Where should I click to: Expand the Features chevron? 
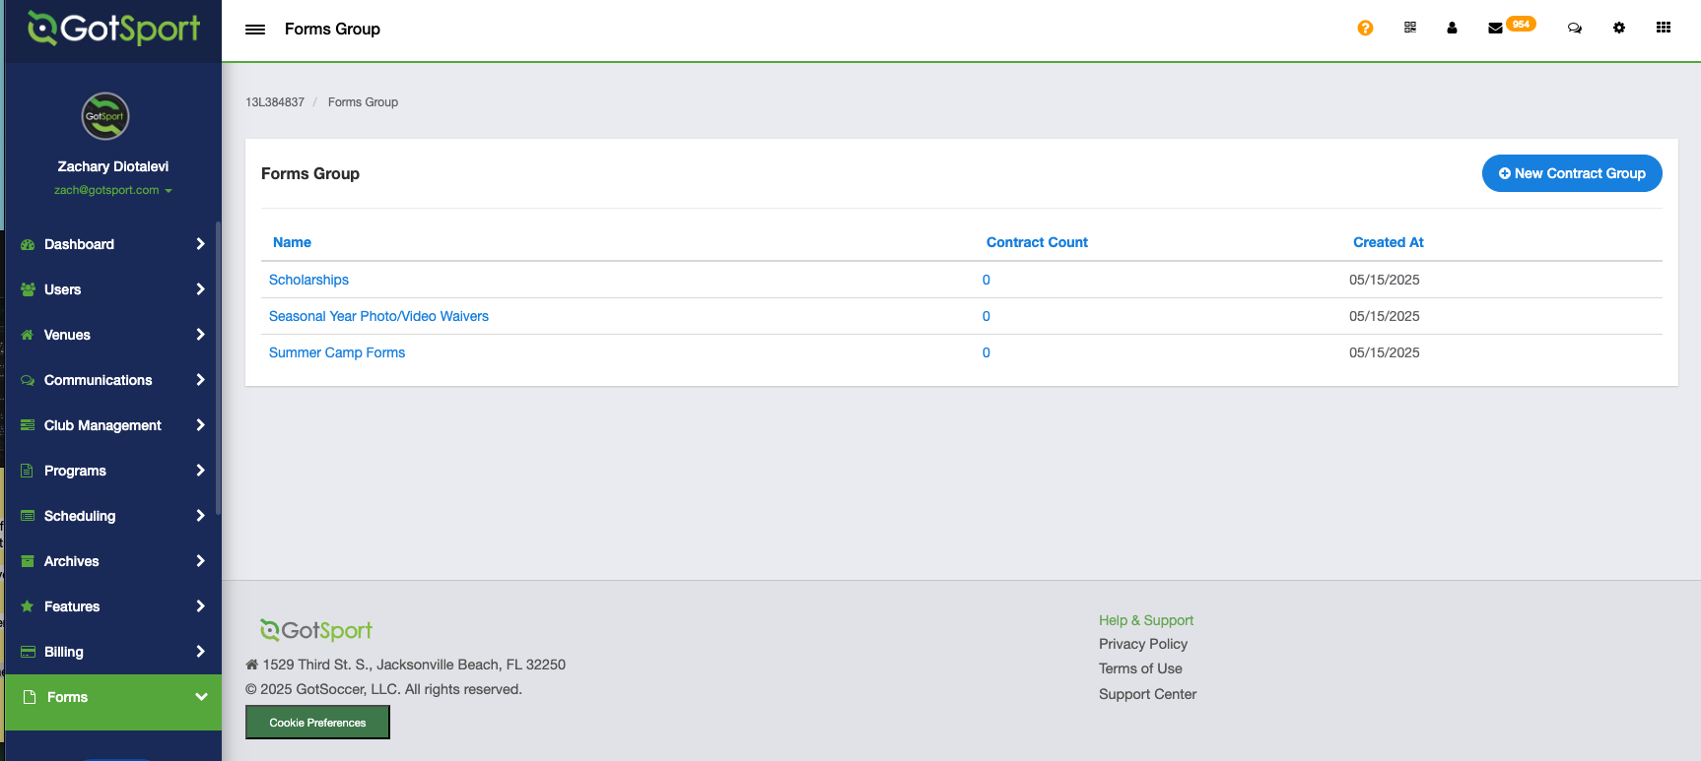(x=200, y=606)
